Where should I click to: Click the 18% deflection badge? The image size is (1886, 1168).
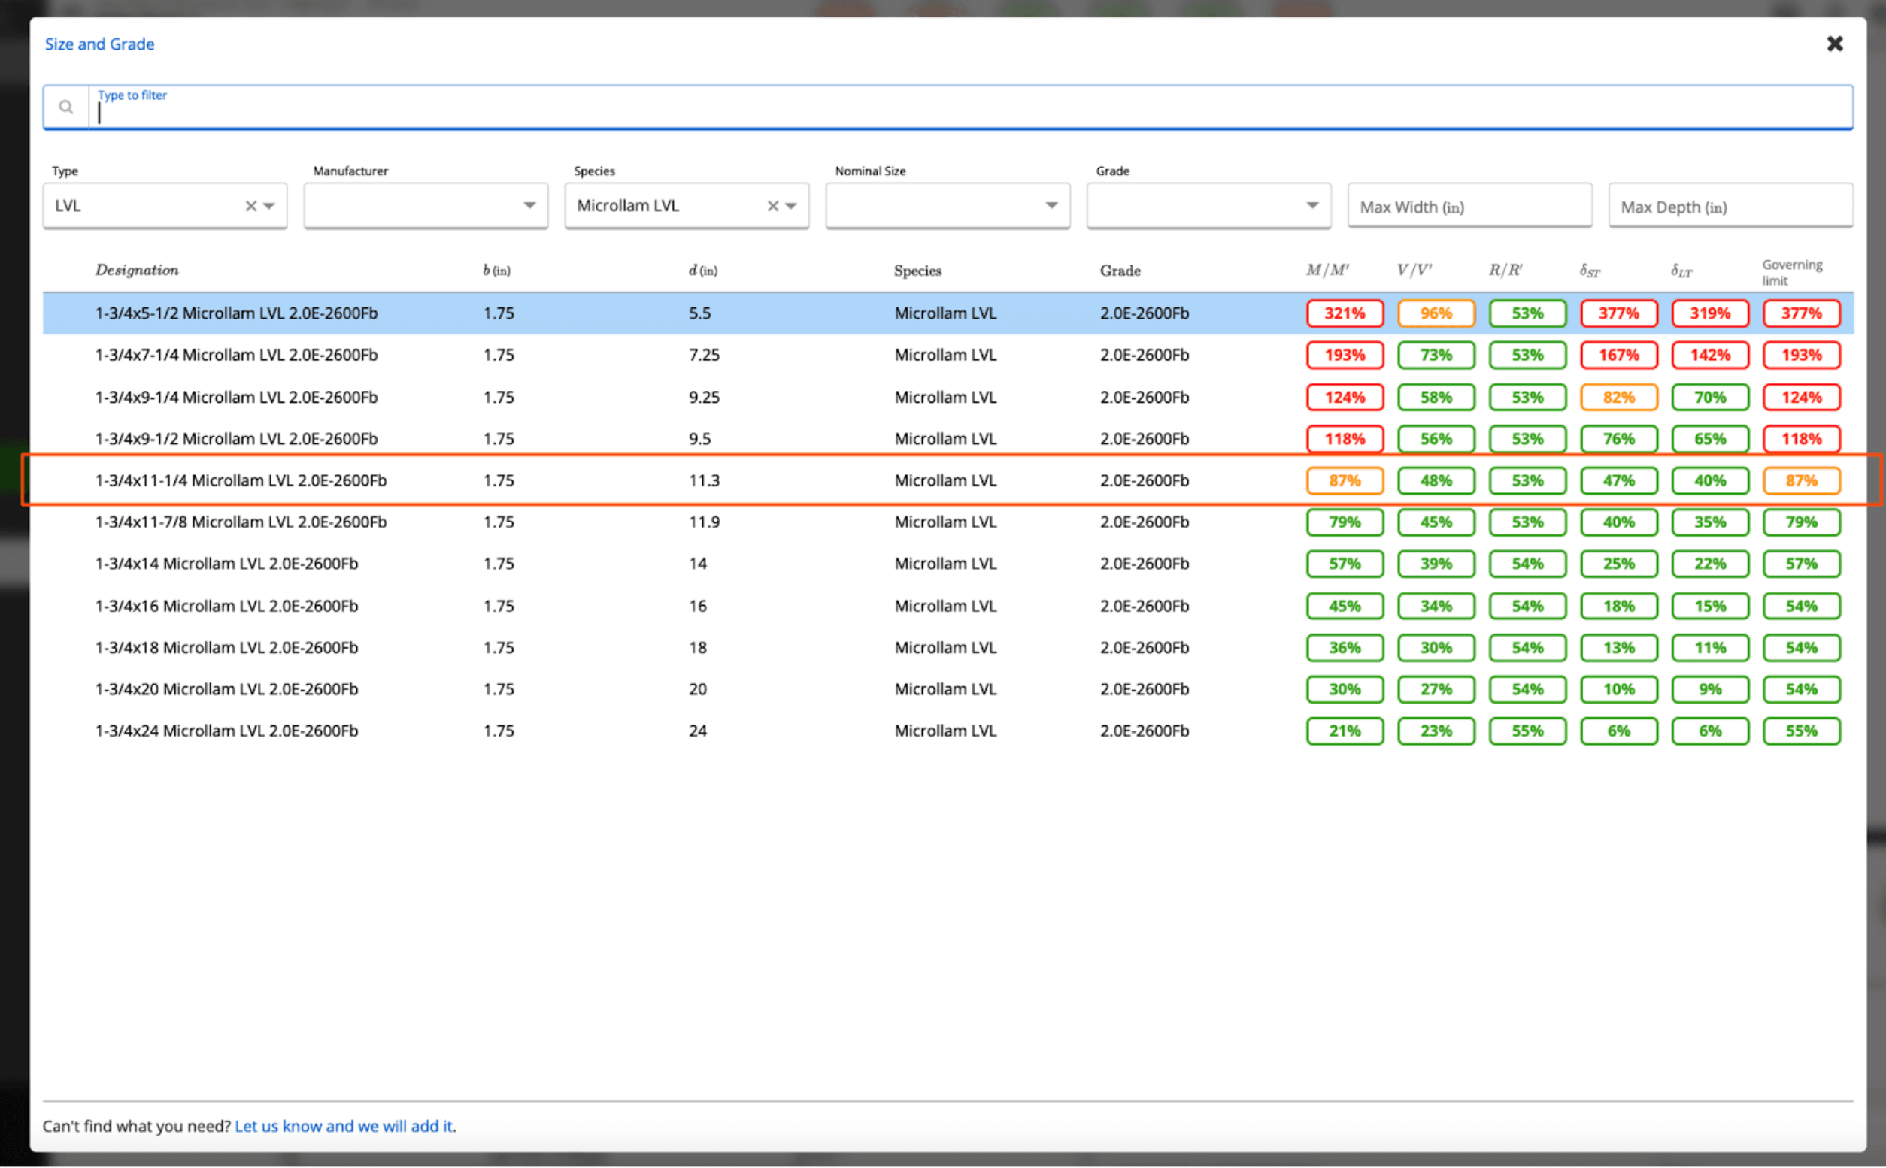pyautogui.click(x=1619, y=606)
